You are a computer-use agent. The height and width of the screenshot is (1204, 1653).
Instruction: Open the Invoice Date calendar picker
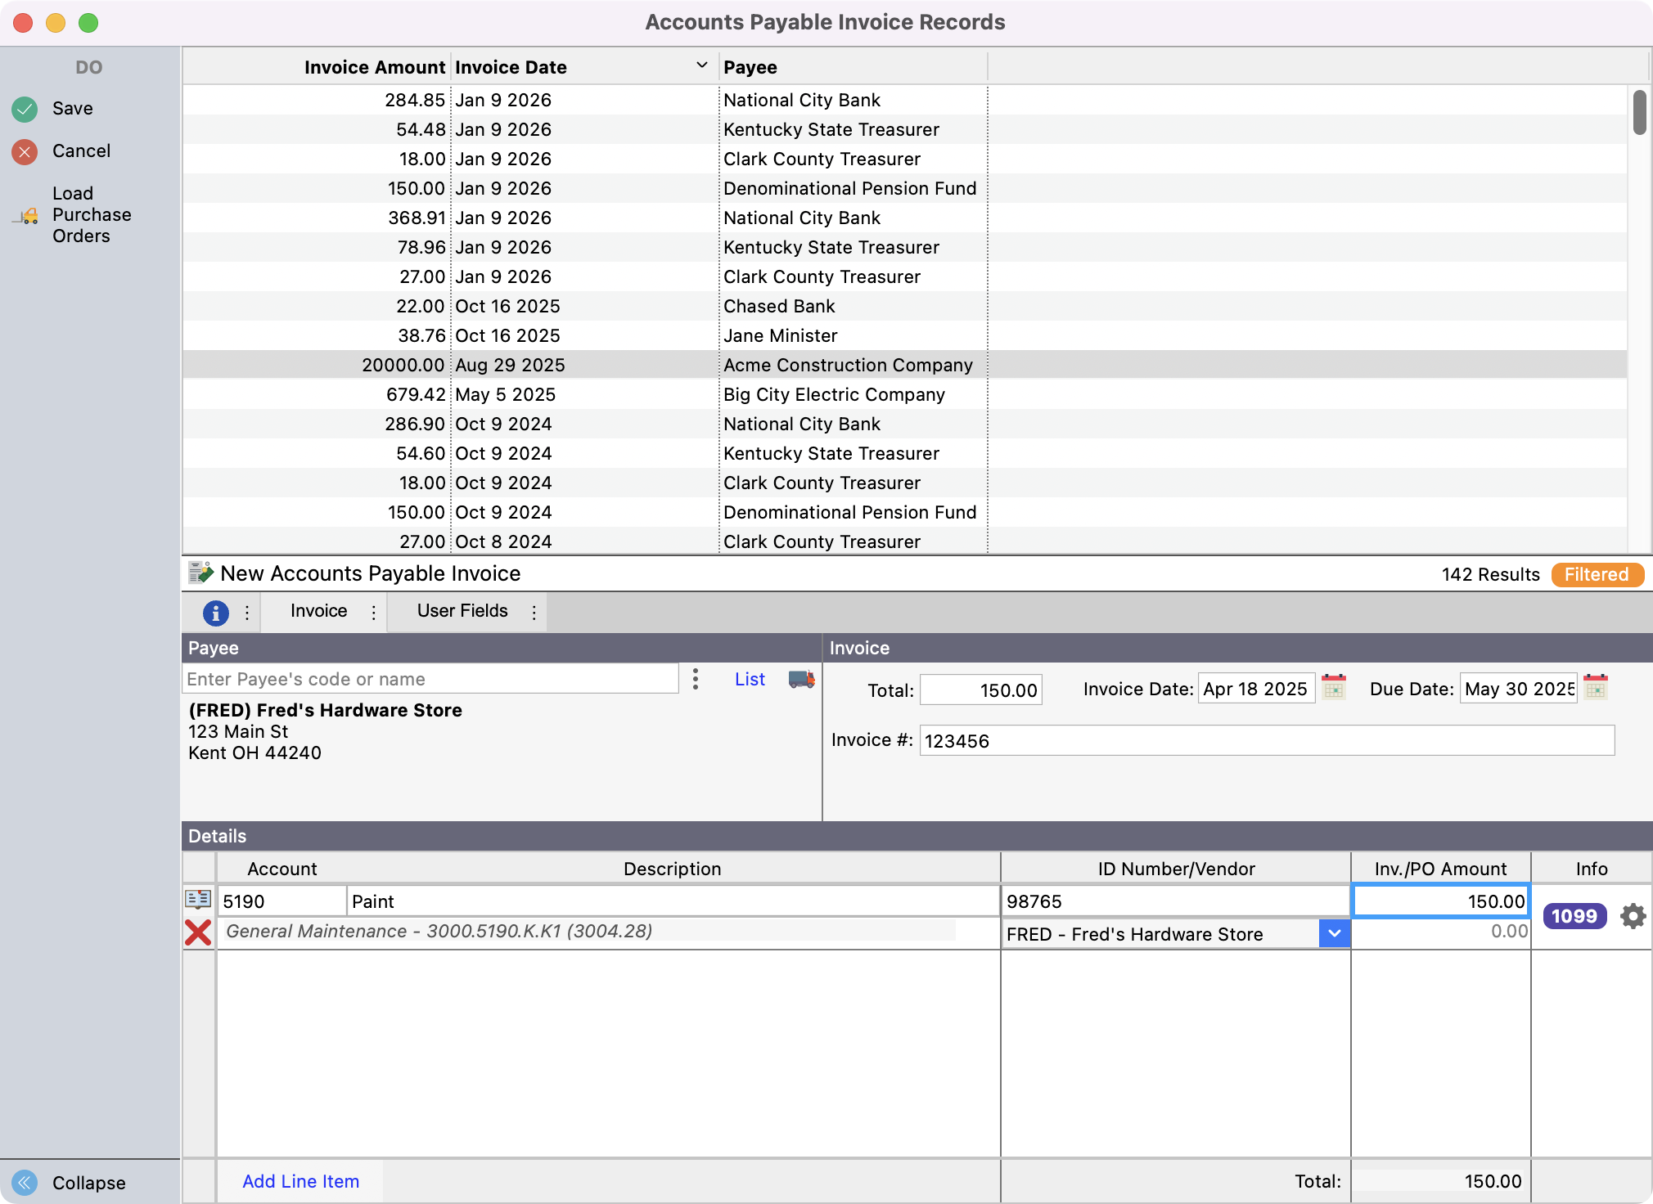[1334, 687]
